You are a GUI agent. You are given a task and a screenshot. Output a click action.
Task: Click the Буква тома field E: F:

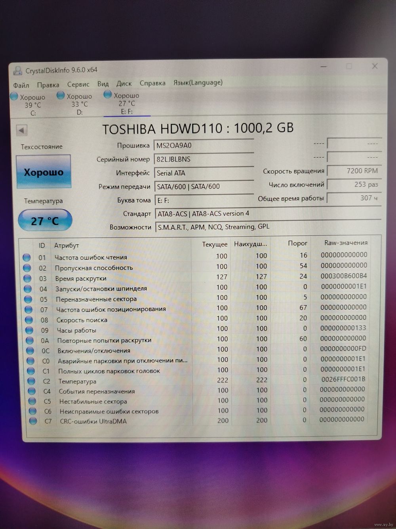204,200
